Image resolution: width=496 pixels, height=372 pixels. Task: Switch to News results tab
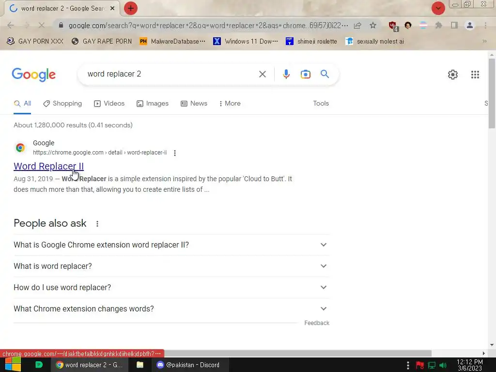click(x=194, y=104)
